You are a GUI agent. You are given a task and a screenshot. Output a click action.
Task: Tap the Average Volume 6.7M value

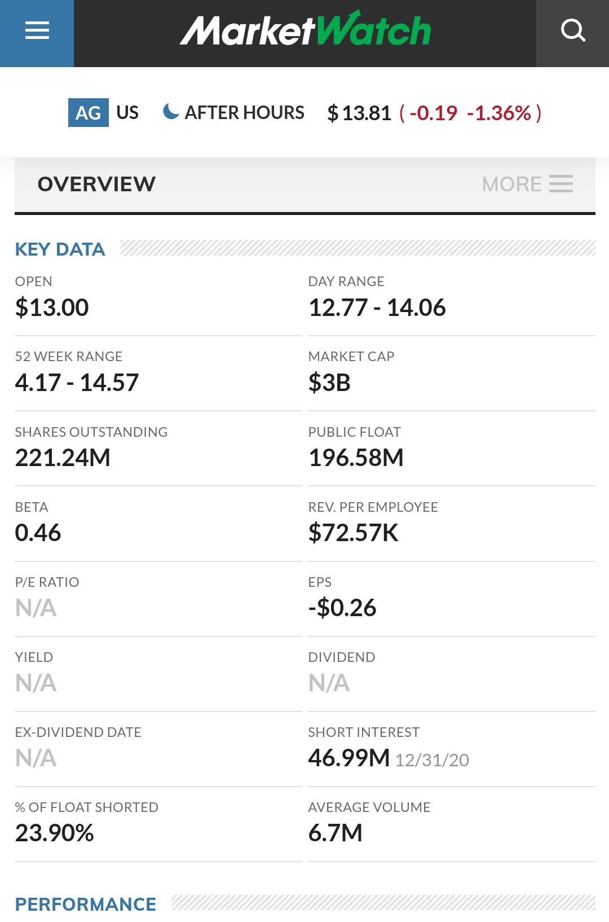click(336, 833)
